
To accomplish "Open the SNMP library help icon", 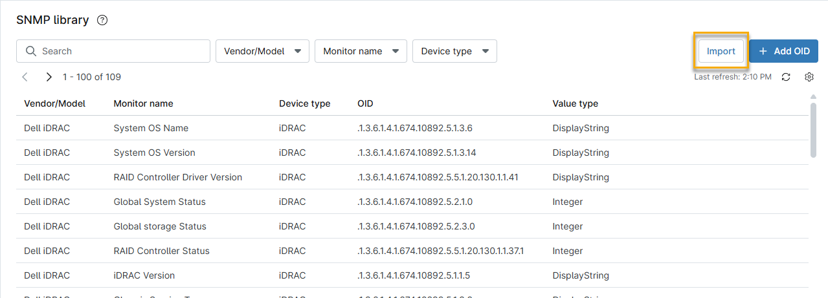I will pyautogui.click(x=102, y=20).
